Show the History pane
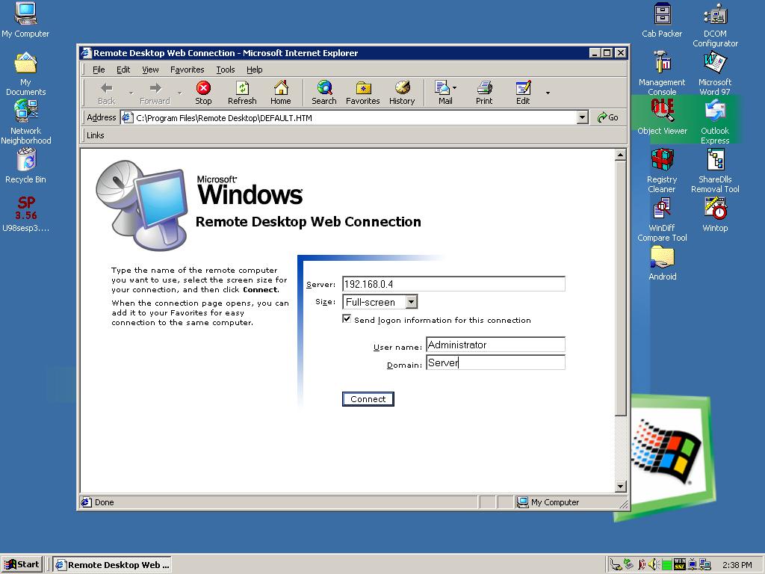Image resolution: width=765 pixels, height=574 pixels. tap(401, 93)
